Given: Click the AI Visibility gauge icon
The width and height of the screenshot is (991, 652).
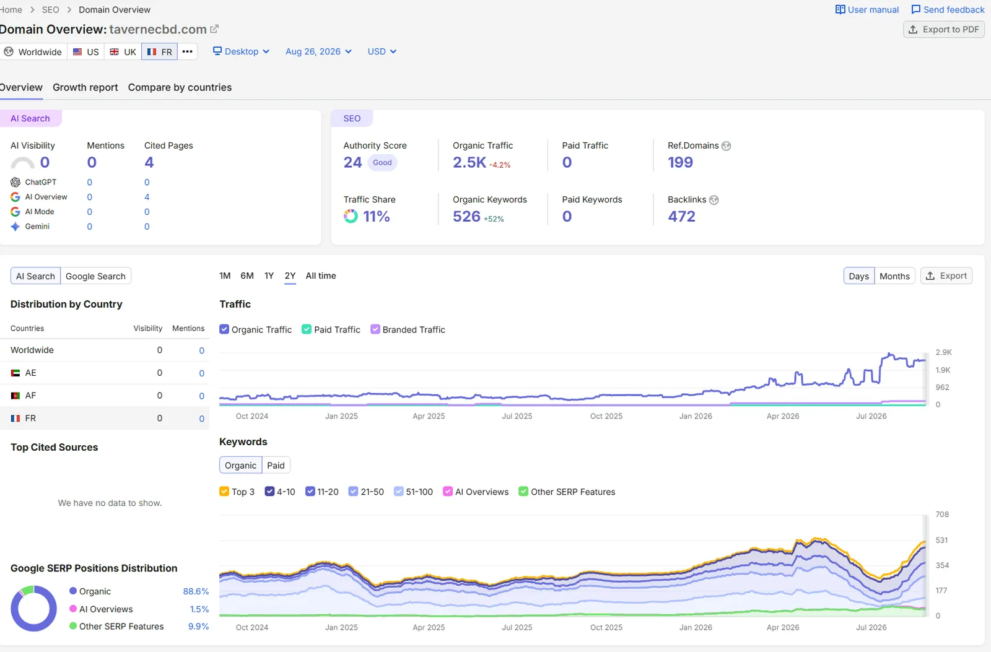Looking at the screenshot, I should coord(23,163).
